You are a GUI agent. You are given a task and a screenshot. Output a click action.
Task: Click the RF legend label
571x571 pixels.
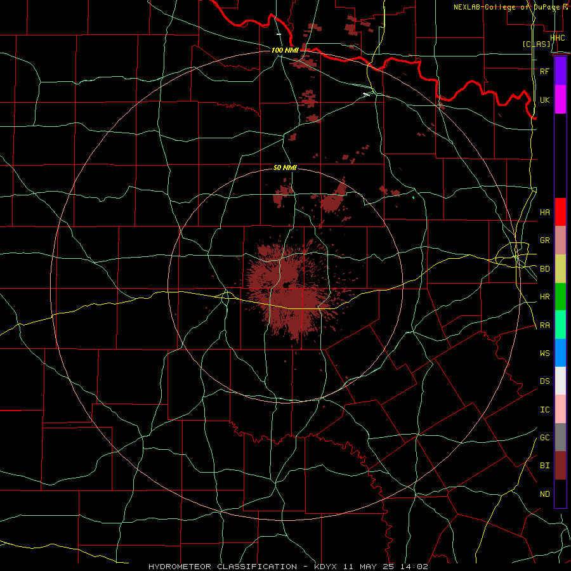point(544,71)
